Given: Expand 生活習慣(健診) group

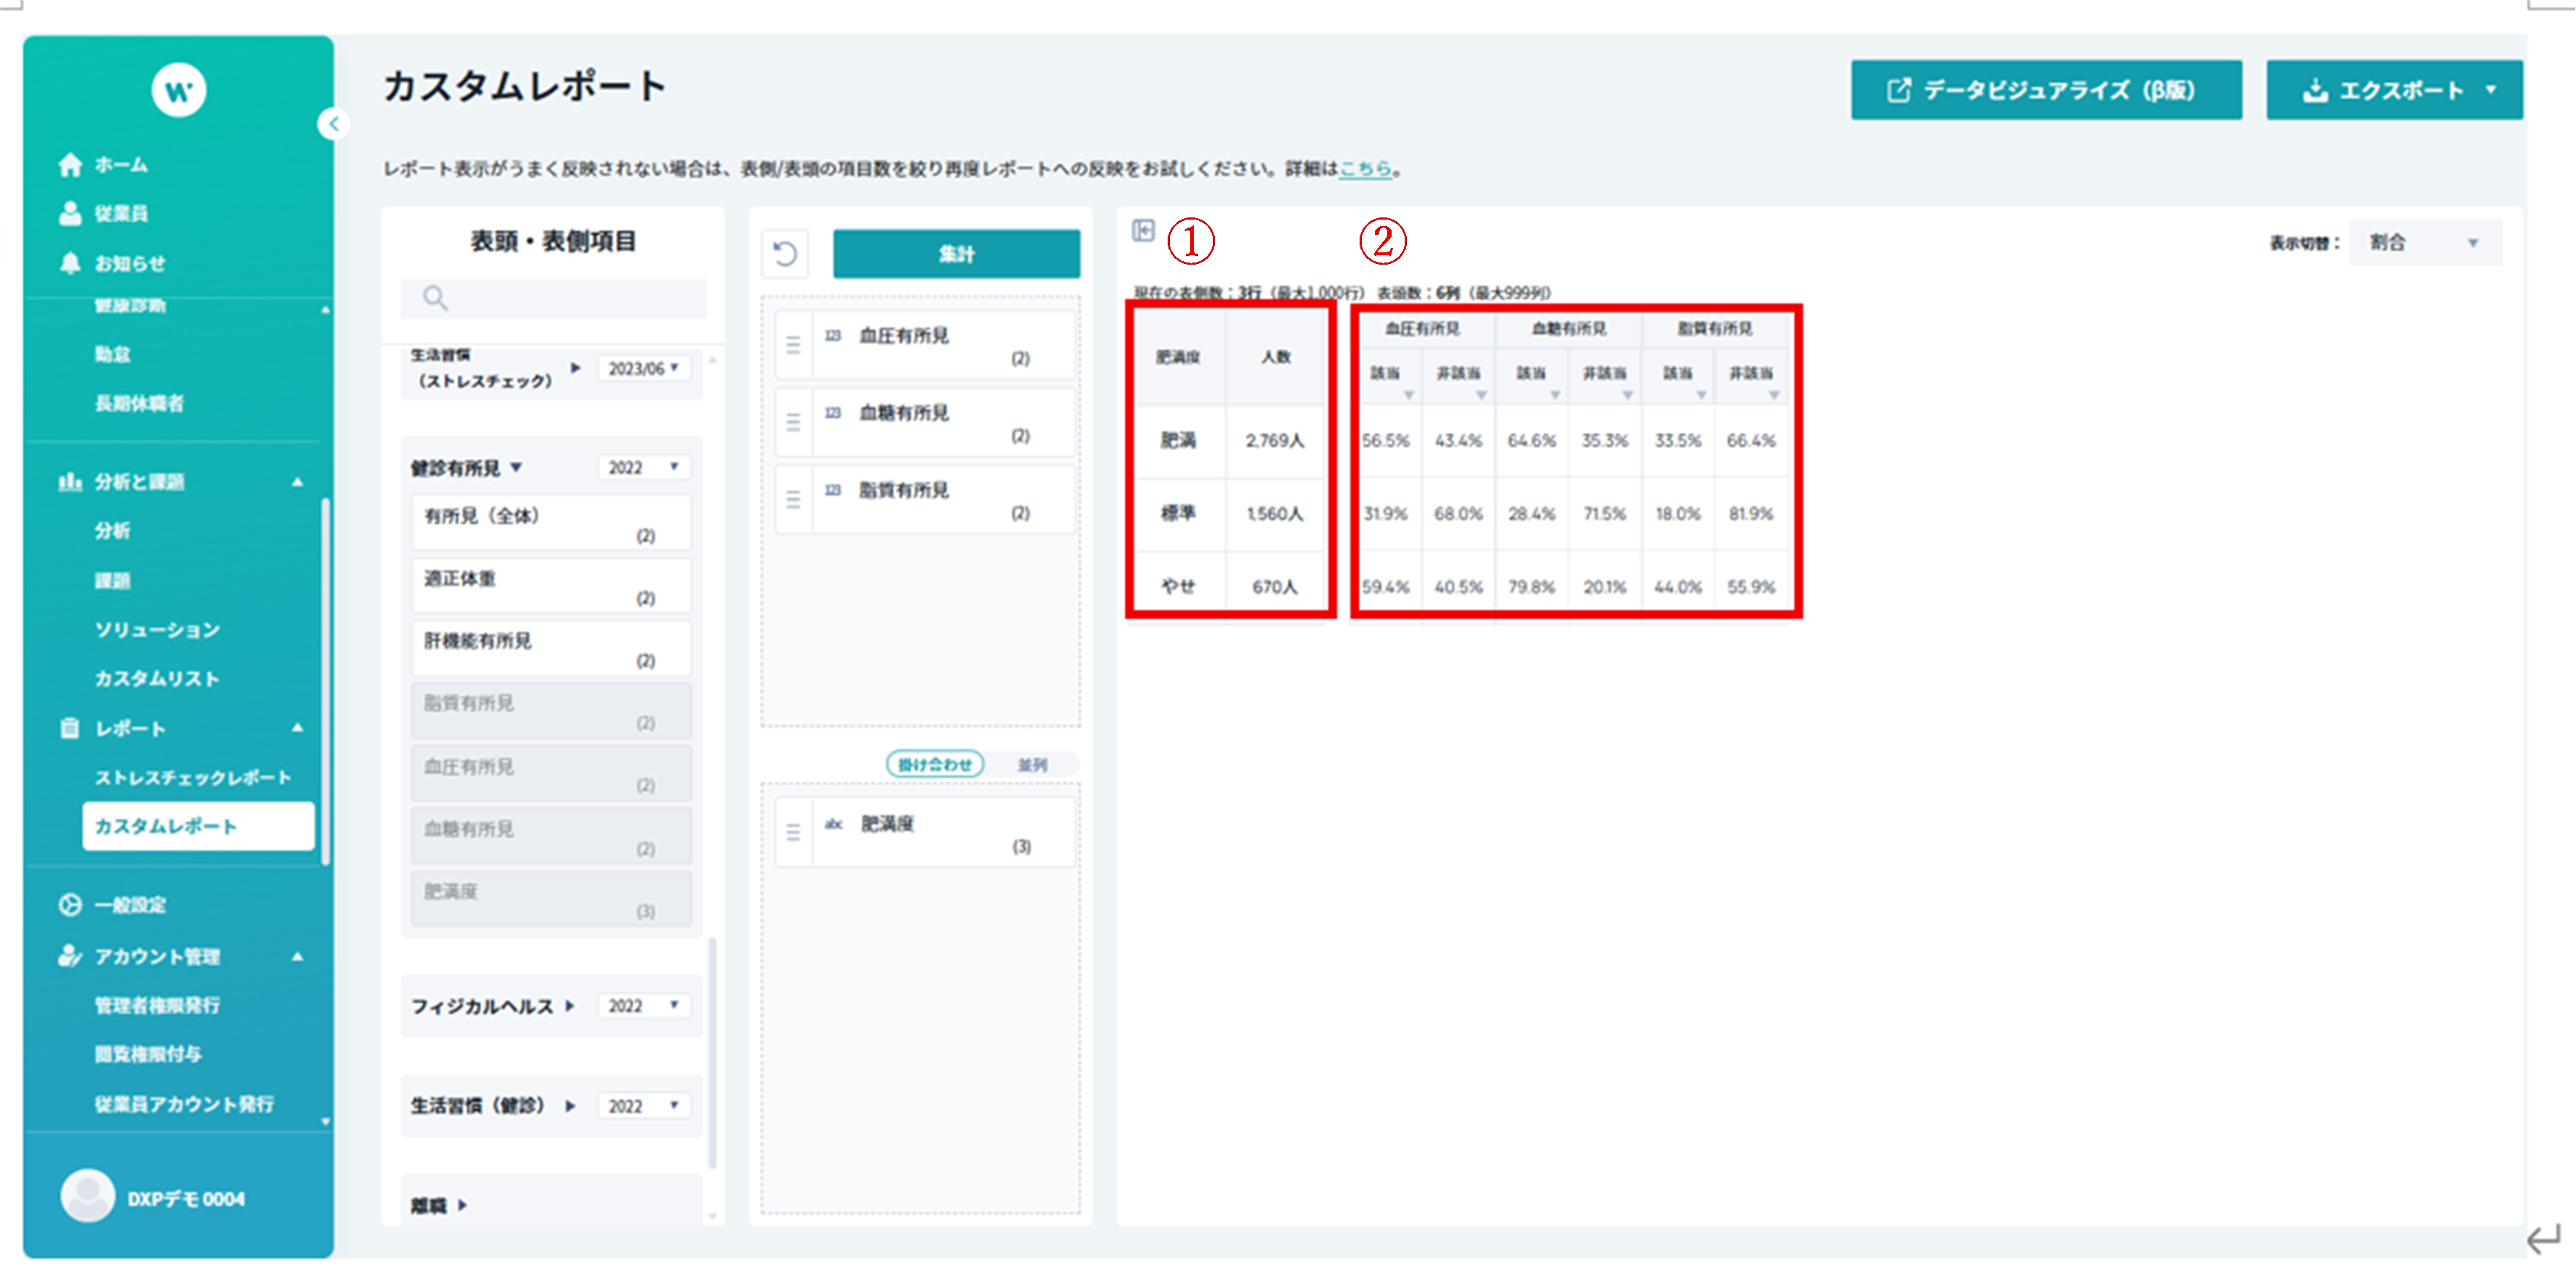Looking at the screenshot, I should (x=569, y=1106).
